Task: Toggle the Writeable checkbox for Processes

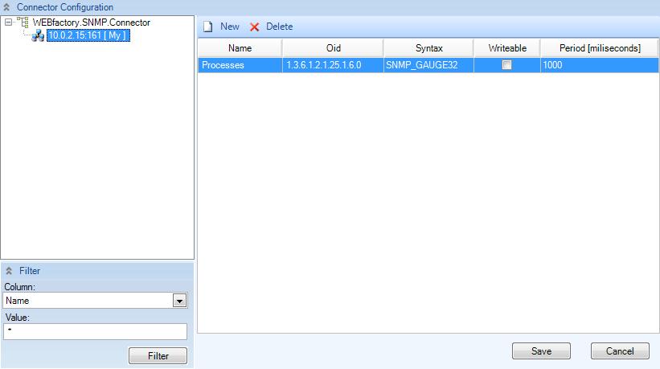Action: (x=506, y=65)
